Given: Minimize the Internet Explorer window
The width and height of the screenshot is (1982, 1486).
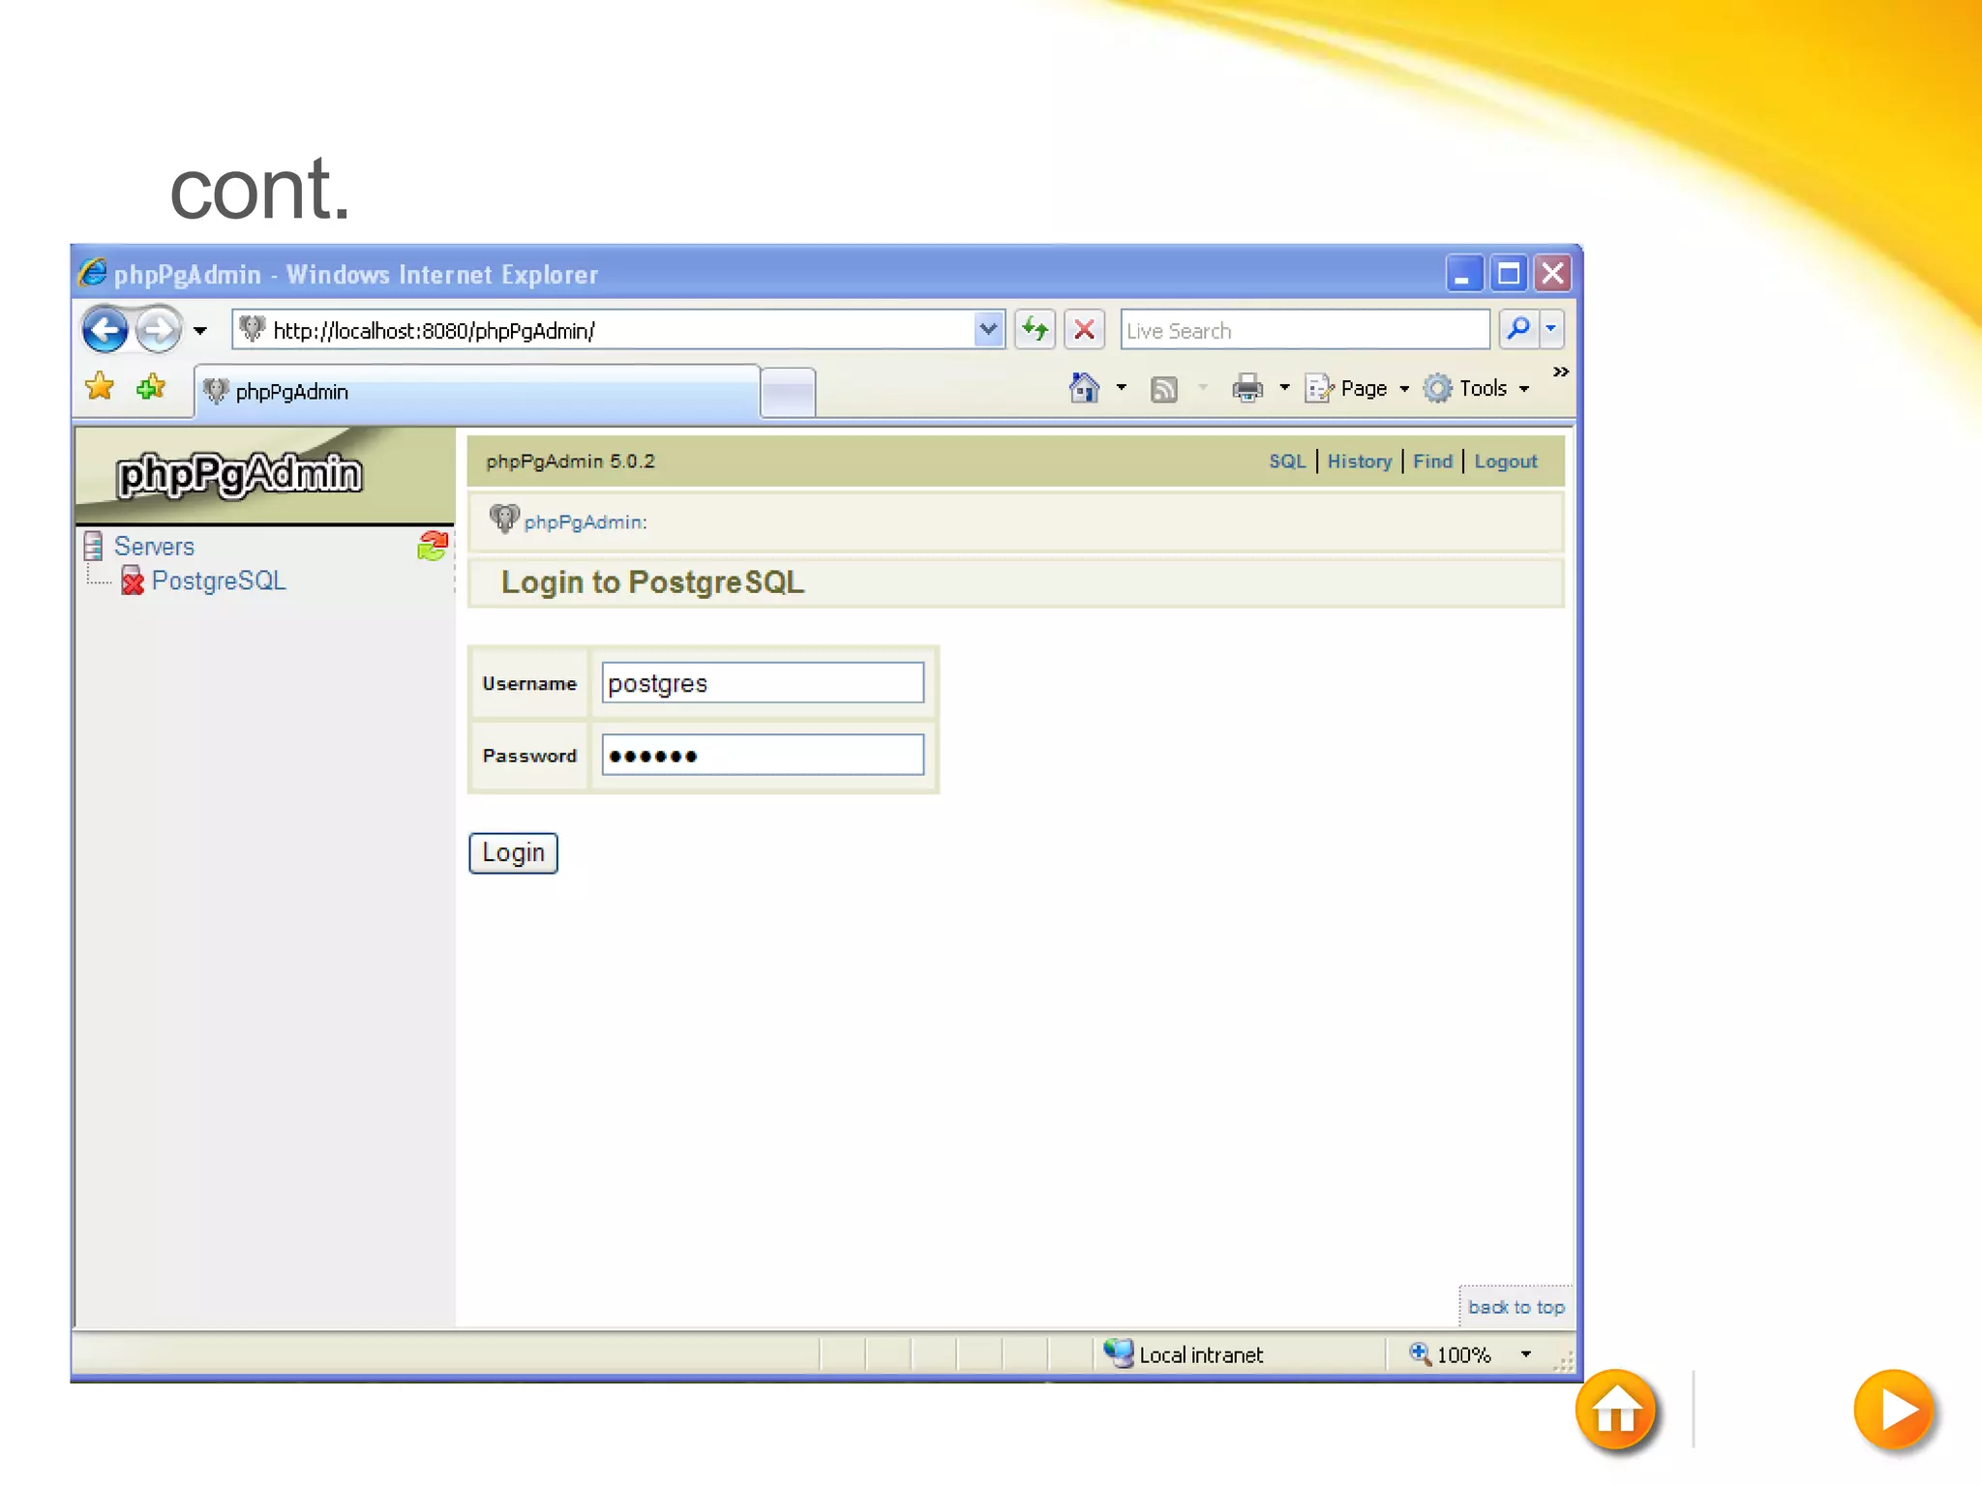Looking at the screenshot, I should (x=1463, y=274).
